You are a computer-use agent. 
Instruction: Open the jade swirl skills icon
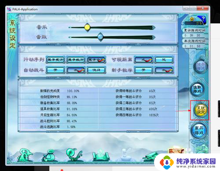coord(74,154)
